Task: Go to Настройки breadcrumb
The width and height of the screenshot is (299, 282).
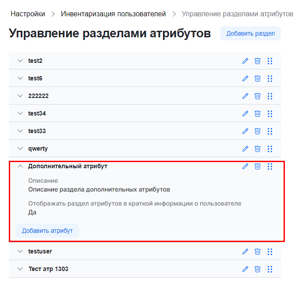Action: point(28,14)
